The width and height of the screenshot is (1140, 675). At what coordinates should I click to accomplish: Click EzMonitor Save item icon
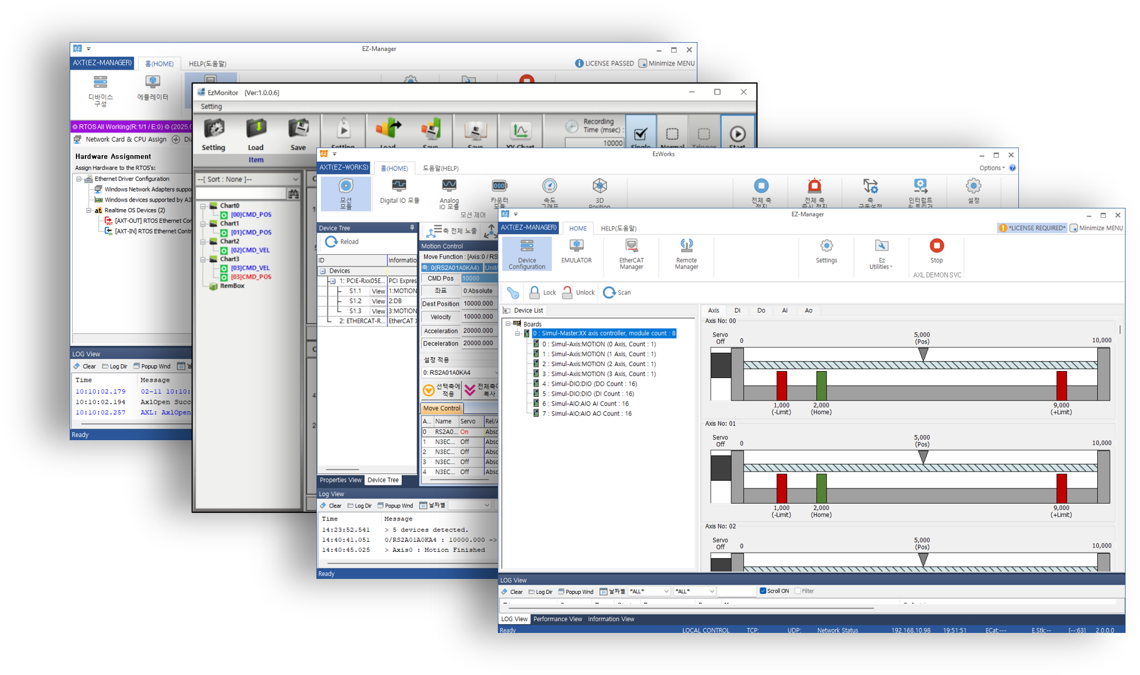pos(298,128)
